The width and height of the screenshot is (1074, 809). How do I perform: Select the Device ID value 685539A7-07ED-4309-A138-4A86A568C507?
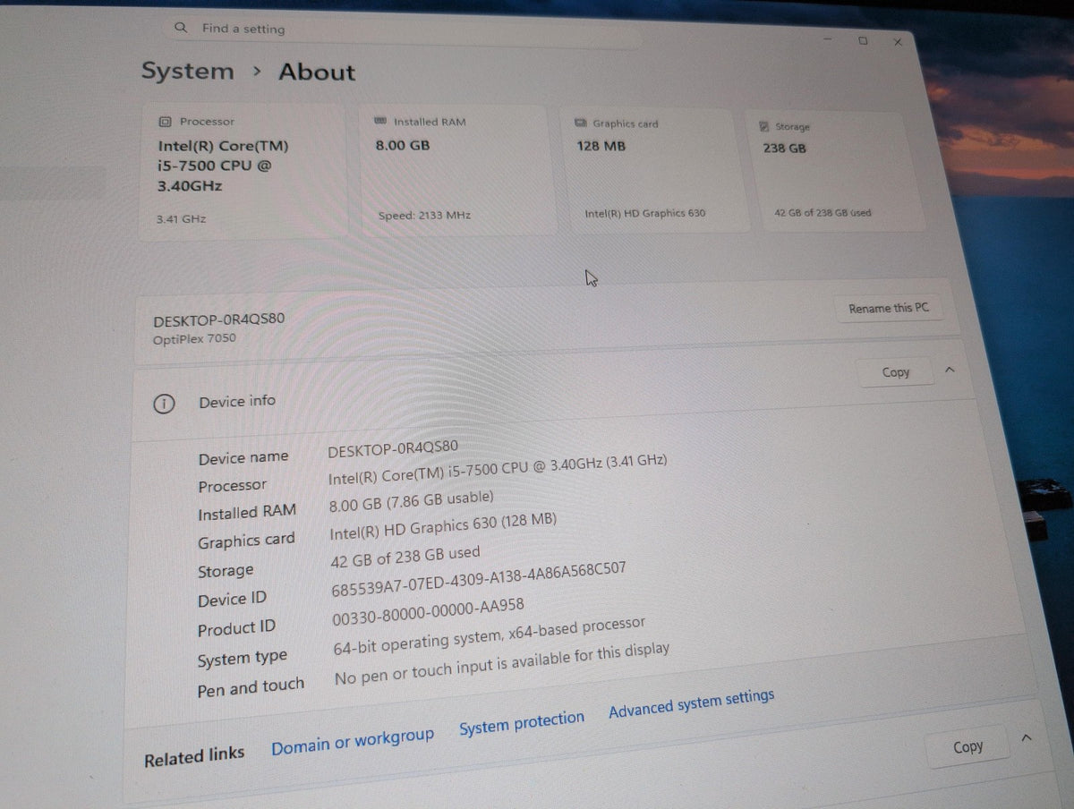pos(477,581)
